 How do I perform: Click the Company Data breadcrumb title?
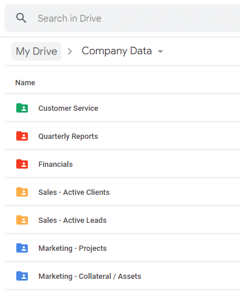(x=117, y=51)
